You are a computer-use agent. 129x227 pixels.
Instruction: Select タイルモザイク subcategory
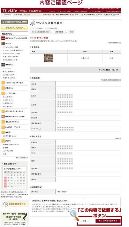click(x=7, y=97)
